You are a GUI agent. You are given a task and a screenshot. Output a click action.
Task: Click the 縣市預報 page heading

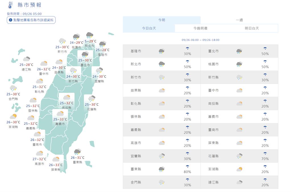pos(30,5)
